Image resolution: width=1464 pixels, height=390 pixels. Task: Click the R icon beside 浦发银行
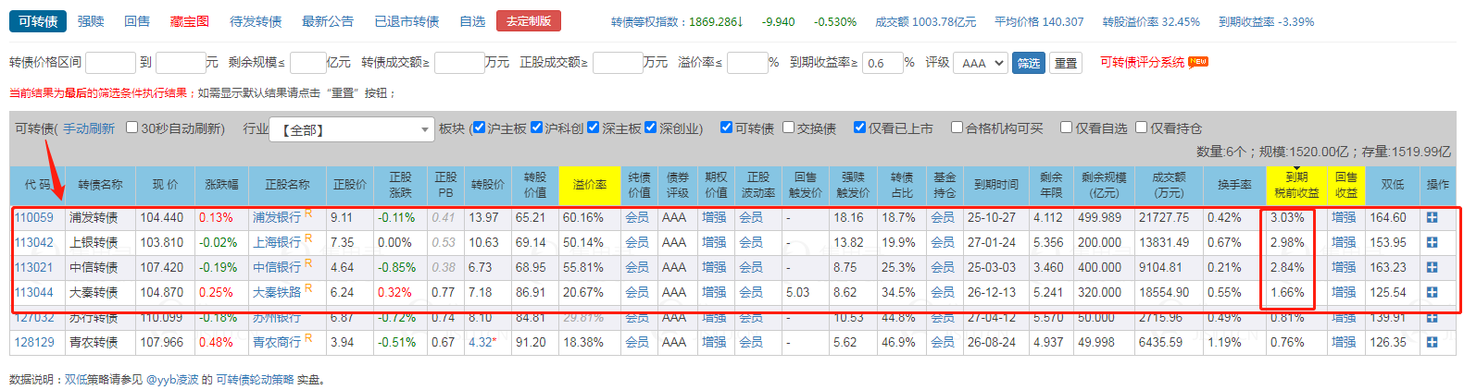[x=308, y=214]
